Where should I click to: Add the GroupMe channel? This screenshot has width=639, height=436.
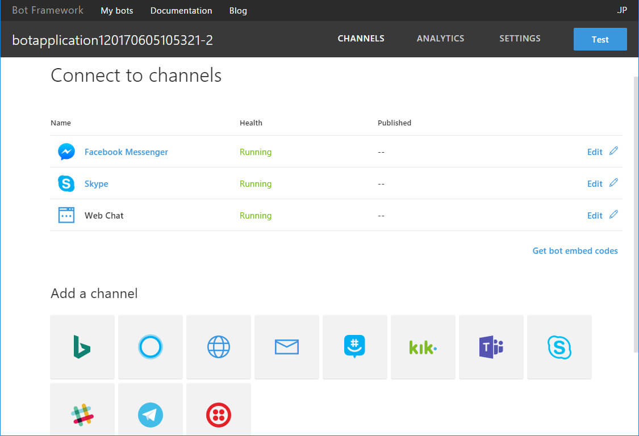coord(354,347)
